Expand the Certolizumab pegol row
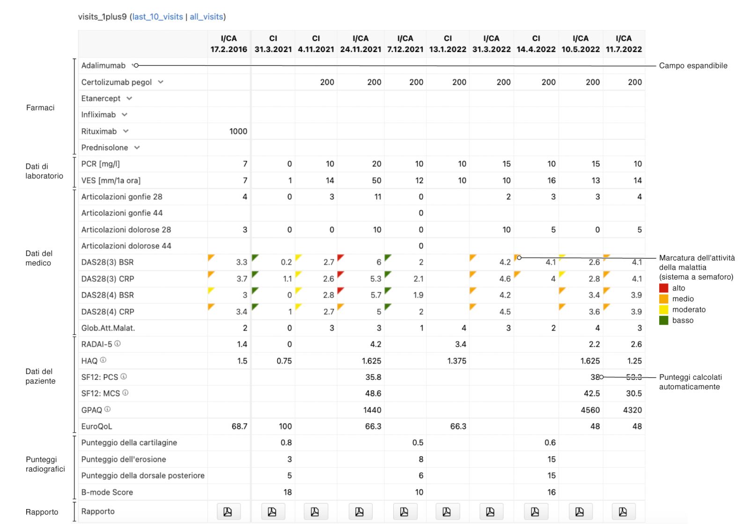 click(x=161, y=82)
